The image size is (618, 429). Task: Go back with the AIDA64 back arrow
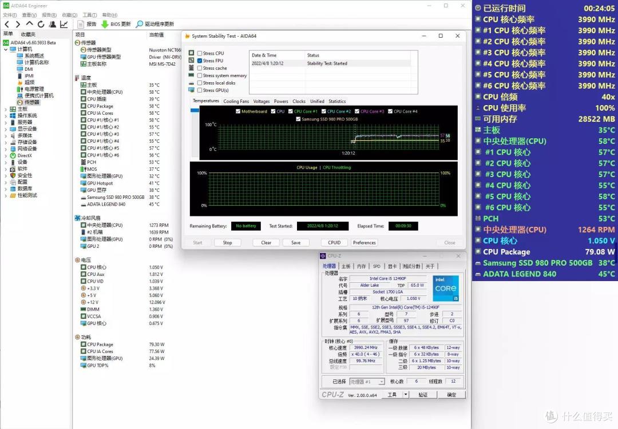point(7,25)
